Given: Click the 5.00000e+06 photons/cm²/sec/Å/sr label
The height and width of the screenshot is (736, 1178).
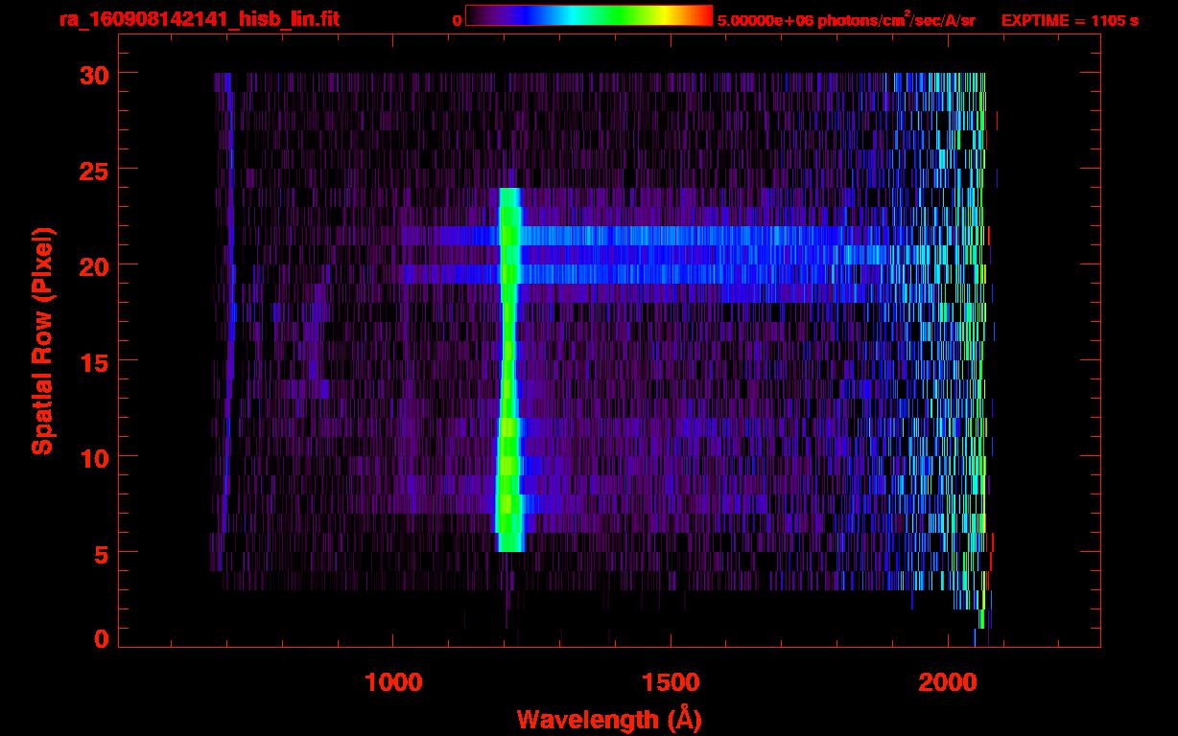Looking at the screenshot, I should pos(846,19).
